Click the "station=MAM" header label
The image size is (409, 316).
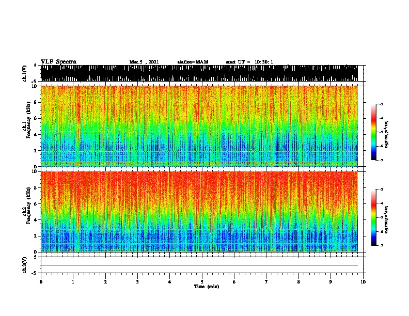pos(193,62)
